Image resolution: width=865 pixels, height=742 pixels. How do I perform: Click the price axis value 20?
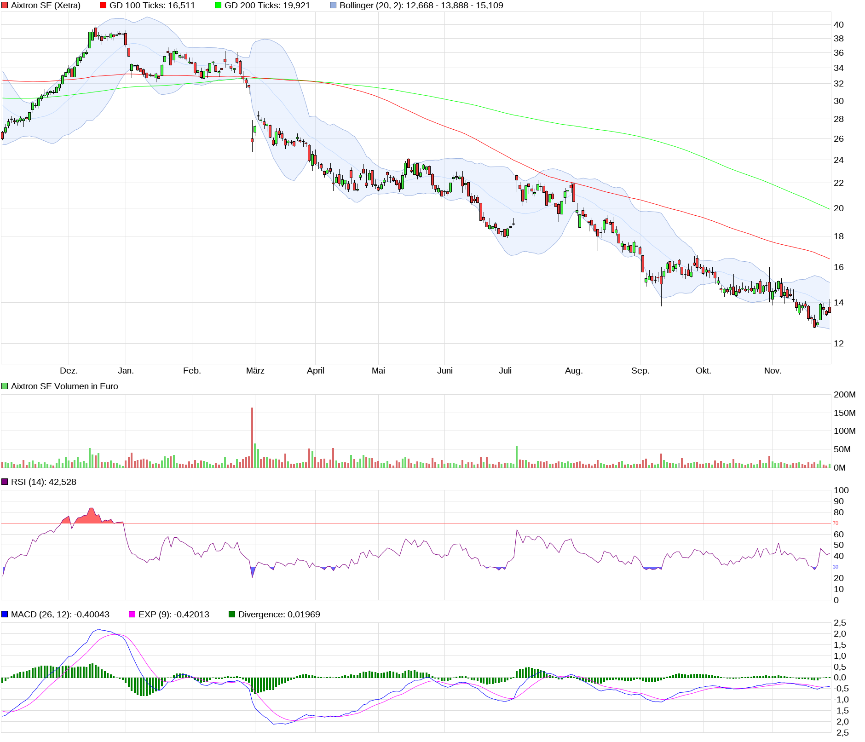839,208
